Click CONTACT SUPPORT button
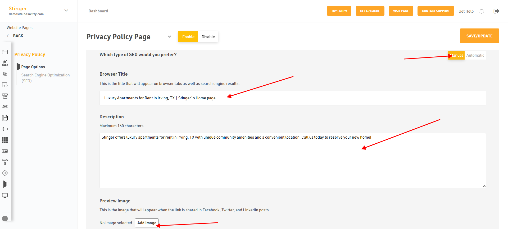The image size is (508, 229). pyautogui.click(x=436, y=11)
